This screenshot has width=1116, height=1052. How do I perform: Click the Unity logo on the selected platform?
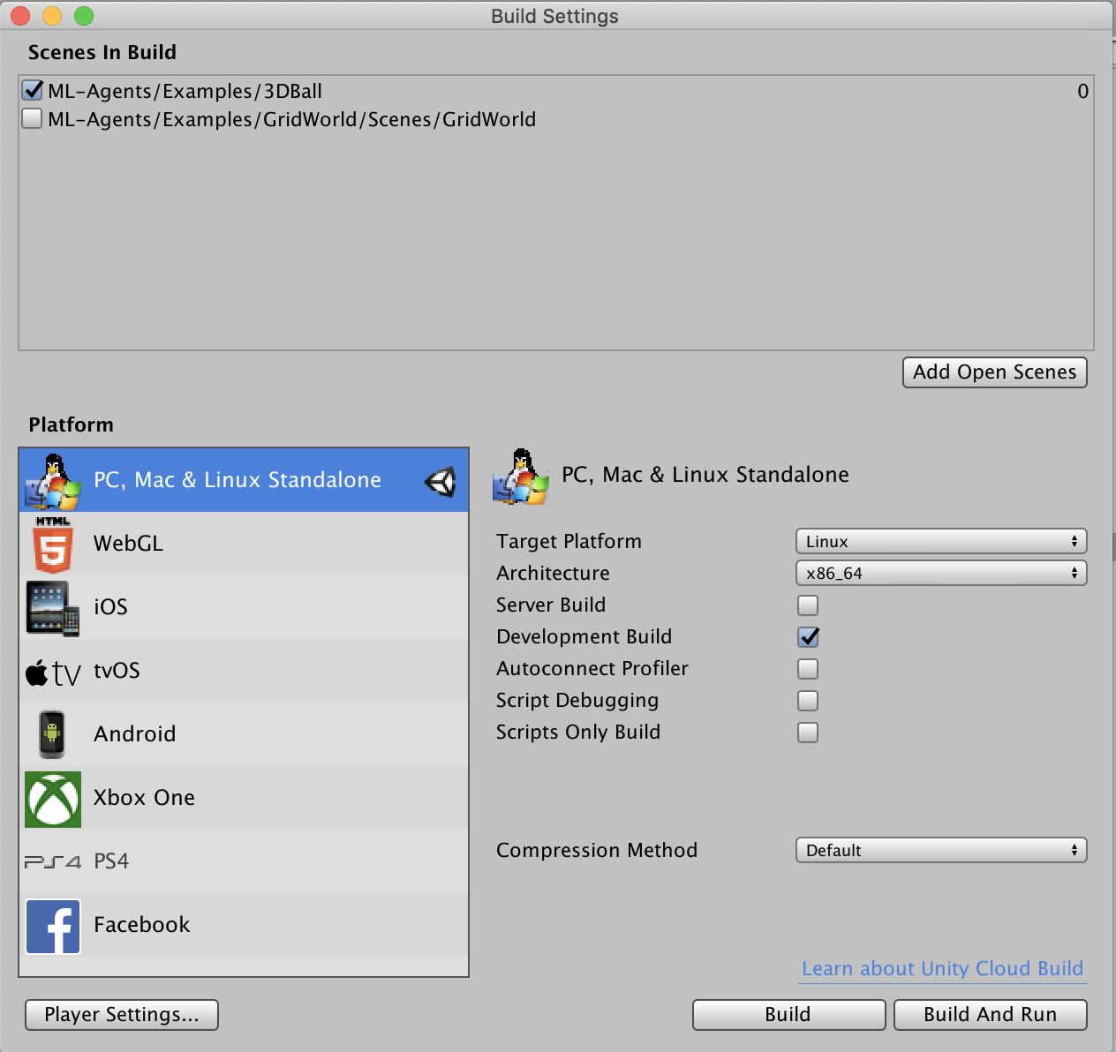440,481
